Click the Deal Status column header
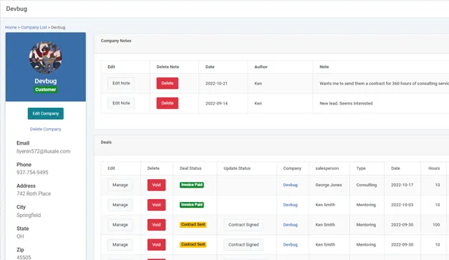This screenshot has width=449, height=260. [x=190, y=168]
